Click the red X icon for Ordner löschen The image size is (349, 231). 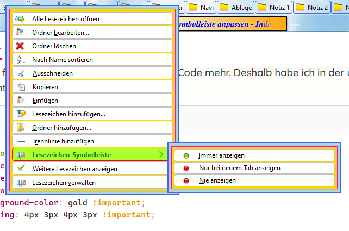coord(20,46)
